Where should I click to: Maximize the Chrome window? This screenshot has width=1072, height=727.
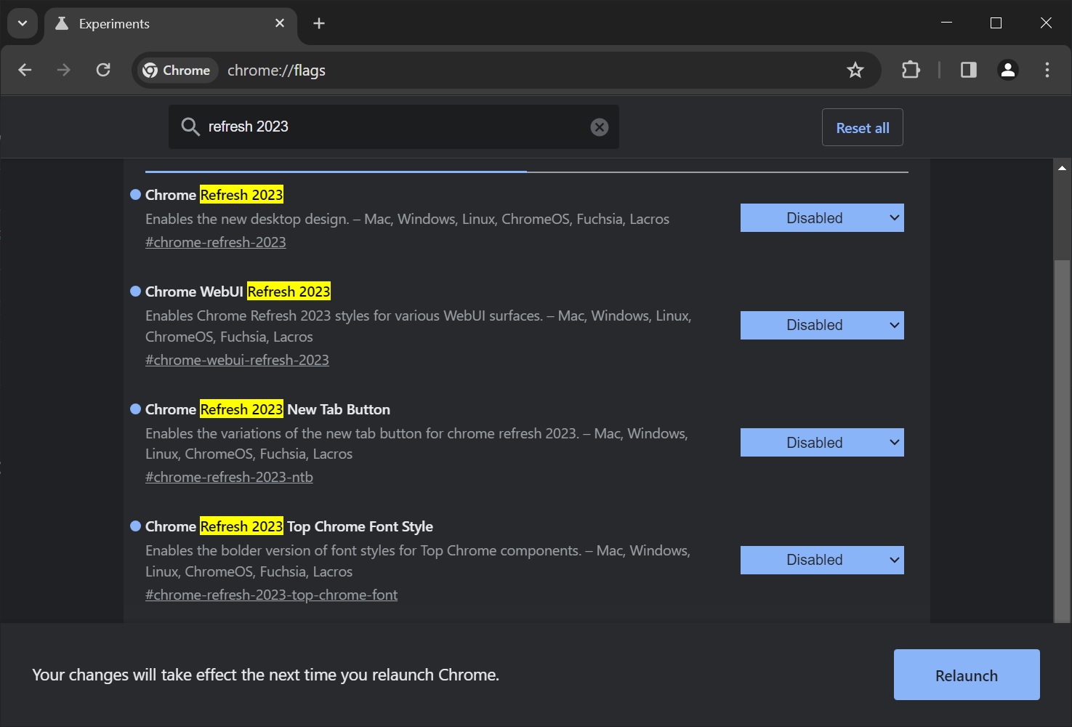(996, 23)
